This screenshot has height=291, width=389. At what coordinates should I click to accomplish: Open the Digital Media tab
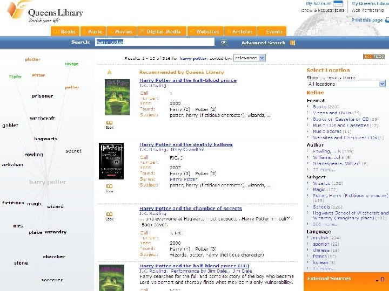click(x=162, y=31)
